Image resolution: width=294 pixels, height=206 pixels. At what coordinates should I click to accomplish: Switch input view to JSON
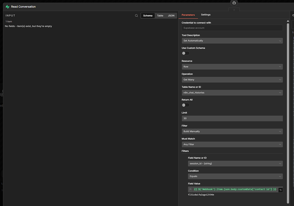171,16
